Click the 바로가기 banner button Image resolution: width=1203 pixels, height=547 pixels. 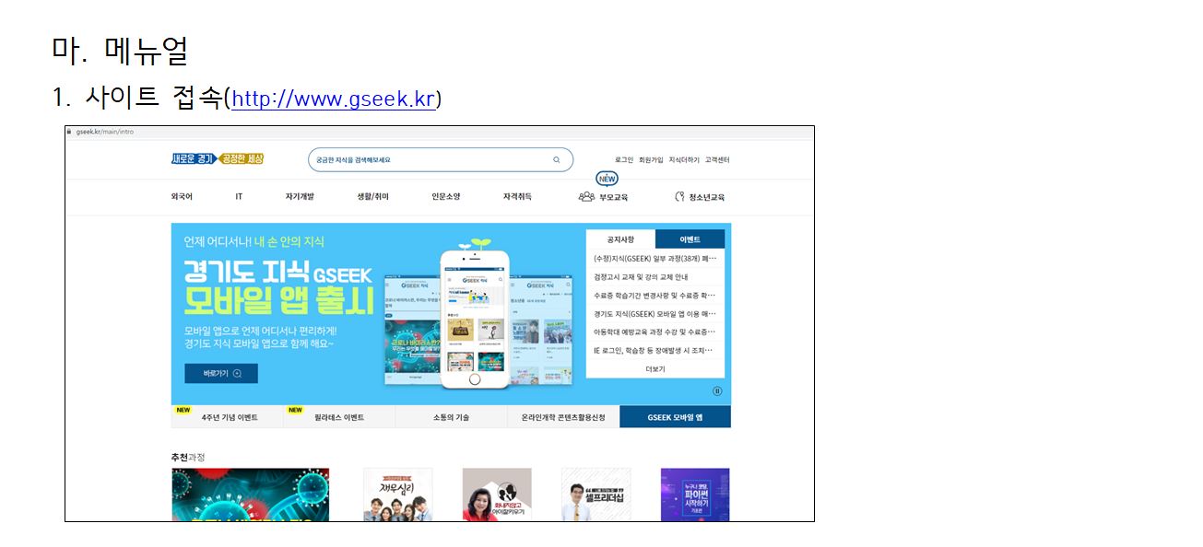[221, 373]
